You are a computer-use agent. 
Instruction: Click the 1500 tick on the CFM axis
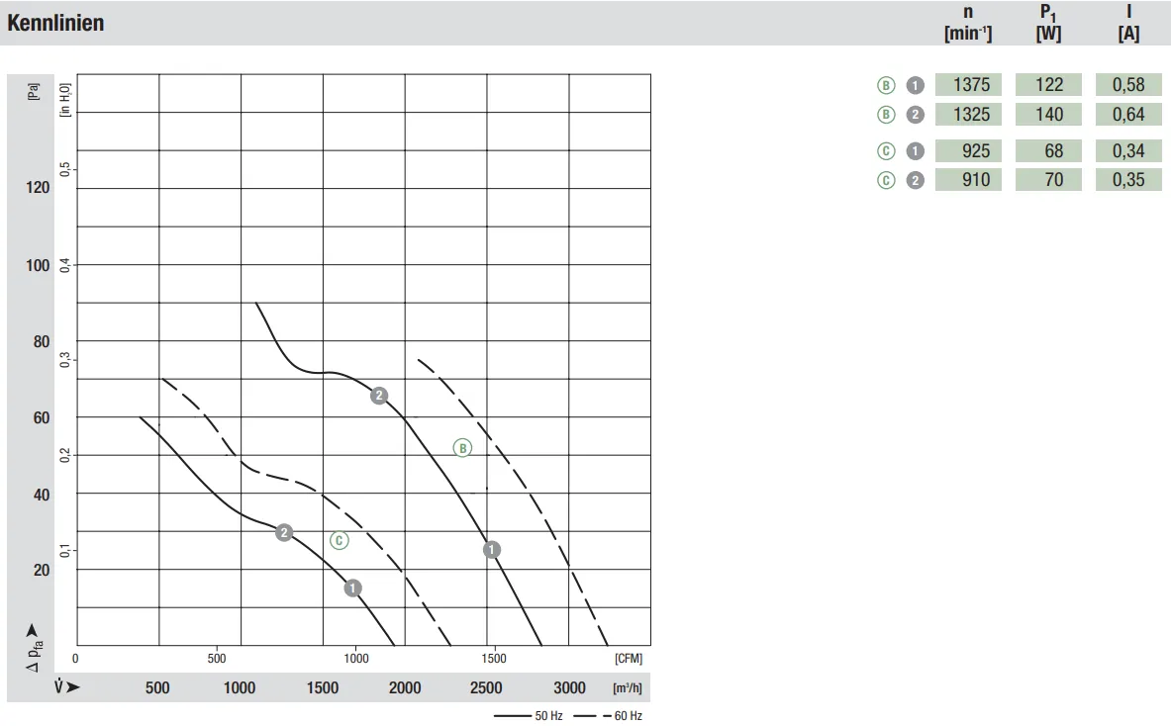(x=494, y=658)
